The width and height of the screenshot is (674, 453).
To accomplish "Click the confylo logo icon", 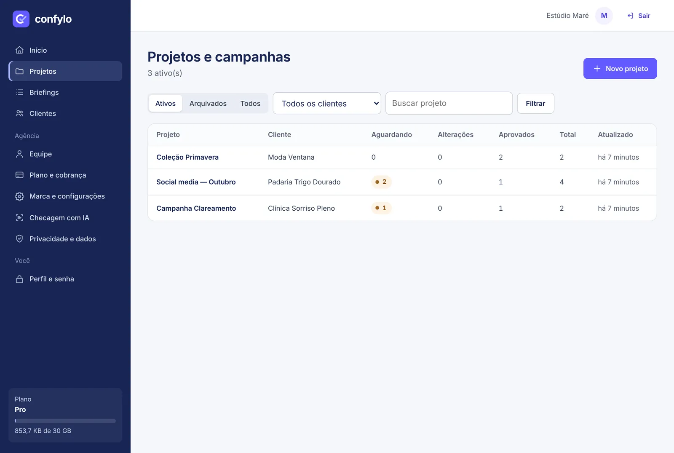I will (x=21, y=19).
